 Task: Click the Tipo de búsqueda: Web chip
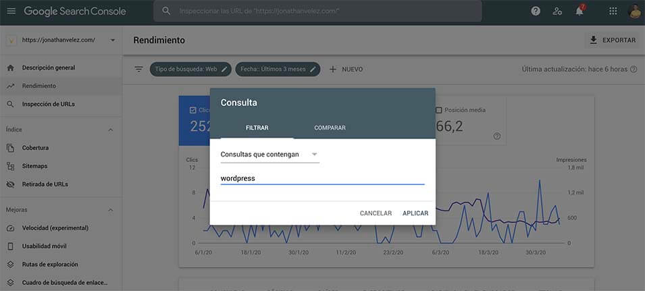tap(190, 70)
